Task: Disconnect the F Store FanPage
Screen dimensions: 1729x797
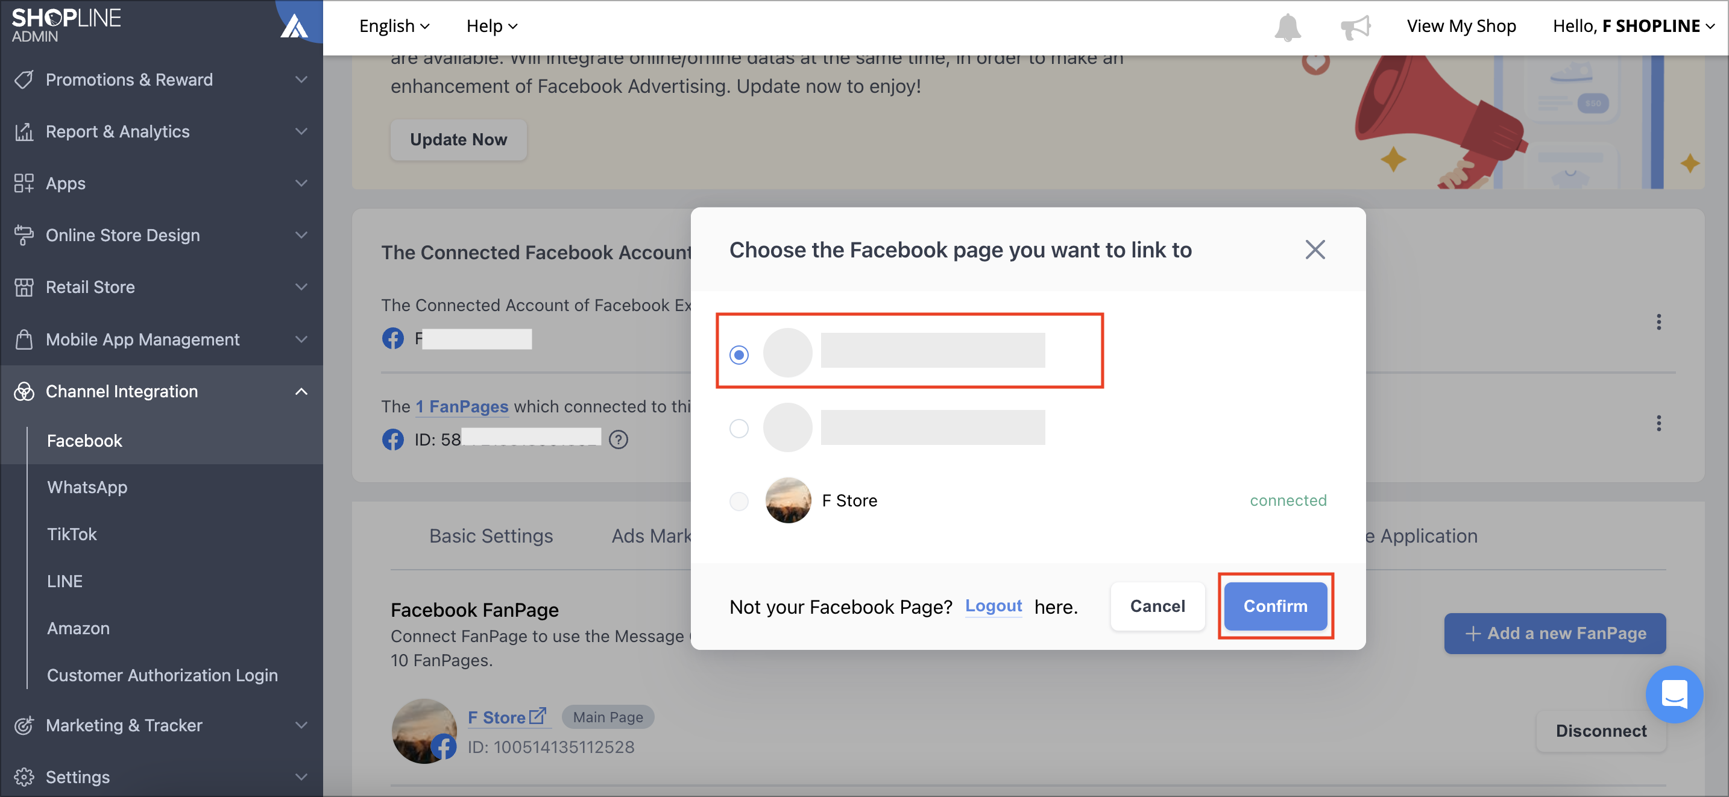Action: coord(1600,731)
